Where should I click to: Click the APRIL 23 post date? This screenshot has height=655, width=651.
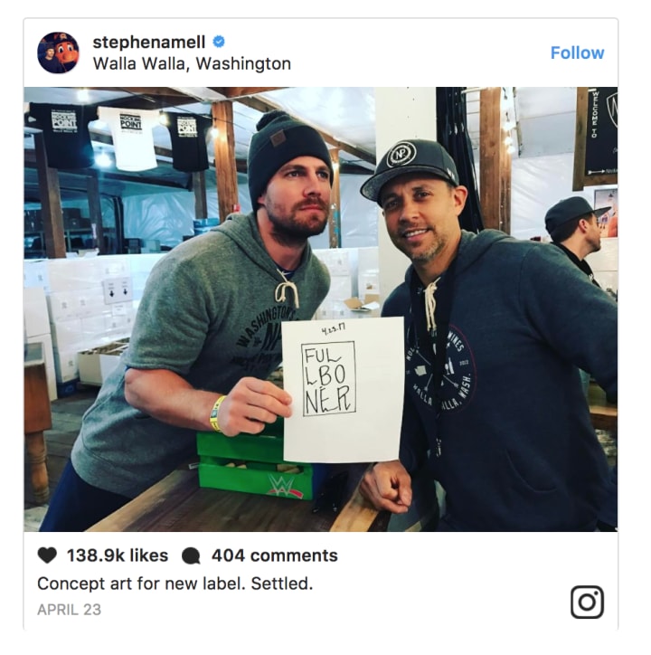point(70,610)
